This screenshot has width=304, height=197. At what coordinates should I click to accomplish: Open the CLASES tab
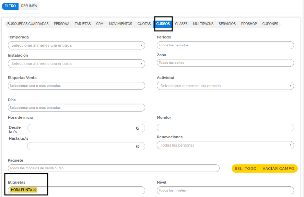coord(181,24)
